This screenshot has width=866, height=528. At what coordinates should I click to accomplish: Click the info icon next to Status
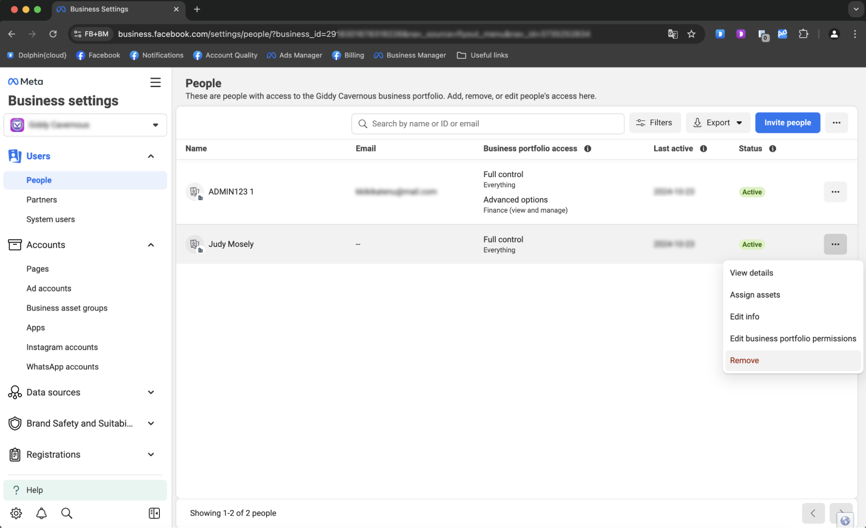[772, 149]
